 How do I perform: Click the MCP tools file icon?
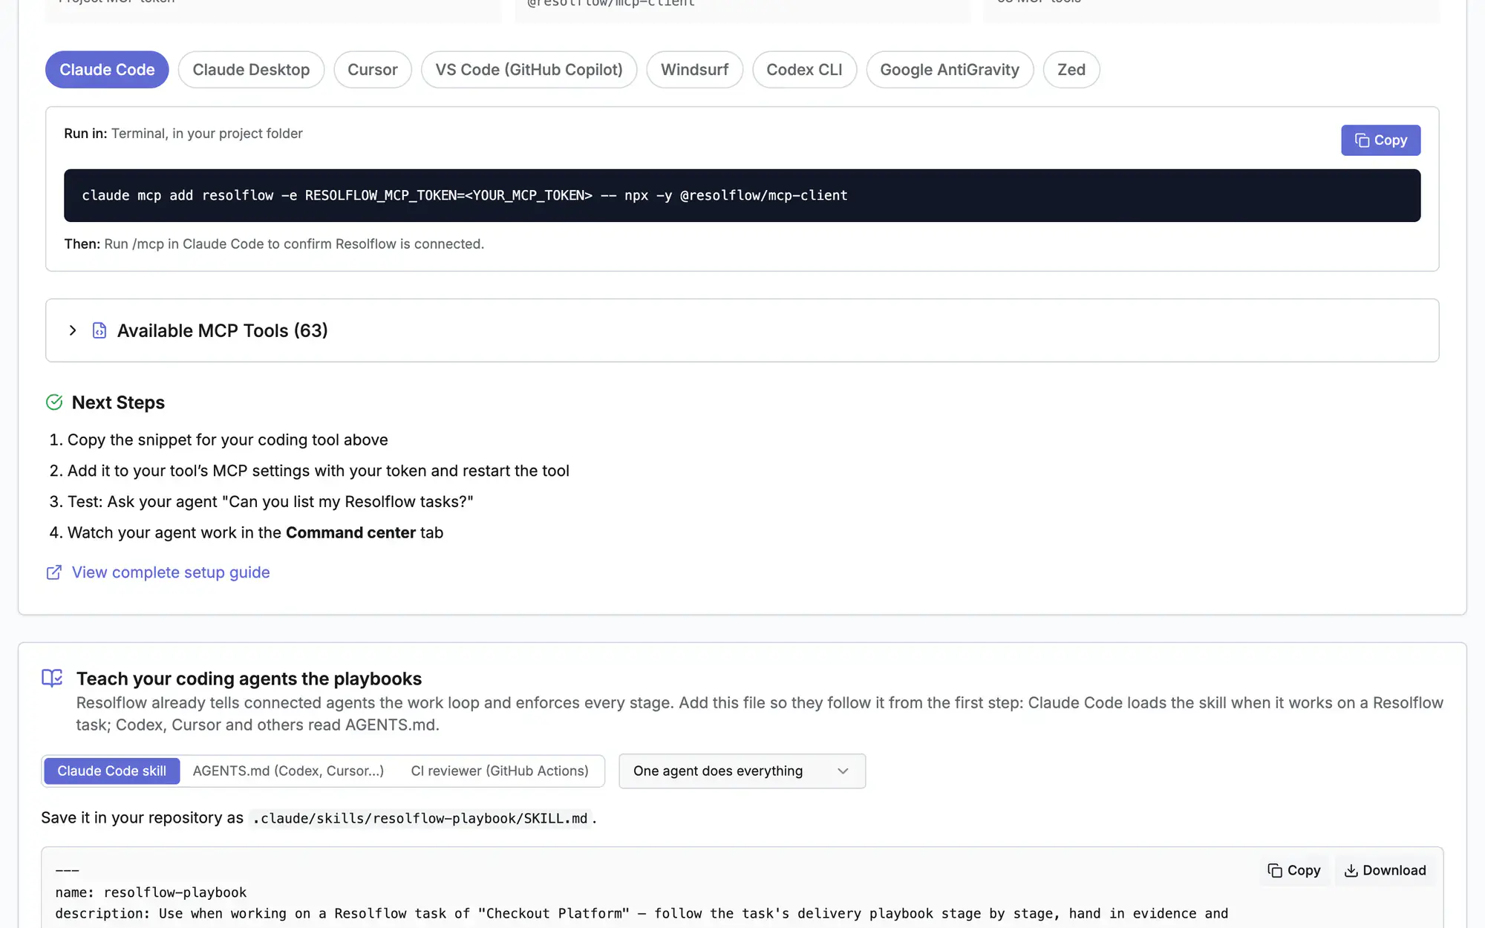point(99,330)
